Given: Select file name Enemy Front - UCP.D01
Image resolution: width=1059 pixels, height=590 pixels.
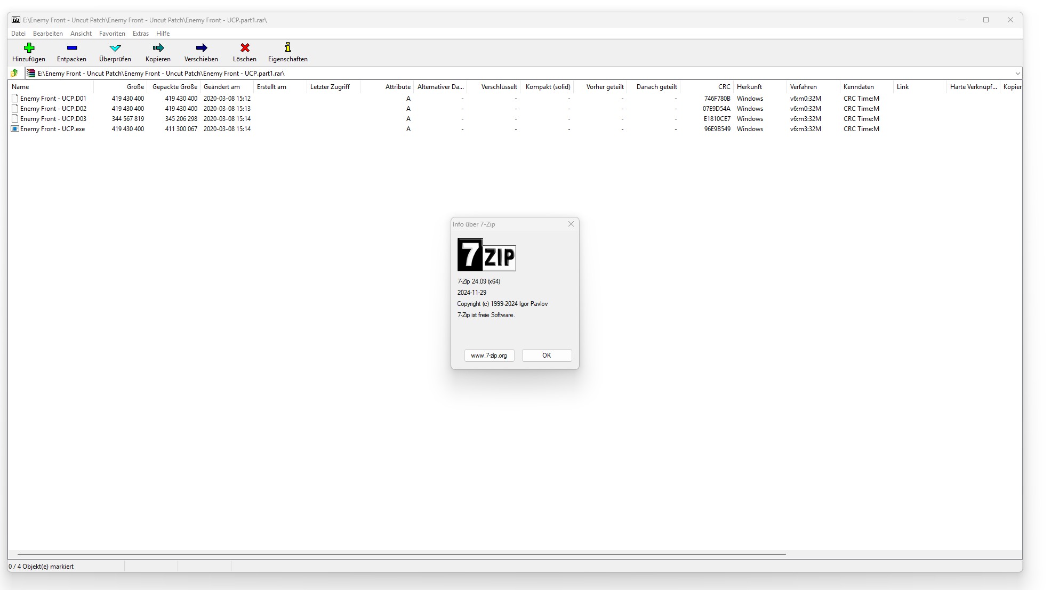Looking at the screenshot, I should coord(53,99).
